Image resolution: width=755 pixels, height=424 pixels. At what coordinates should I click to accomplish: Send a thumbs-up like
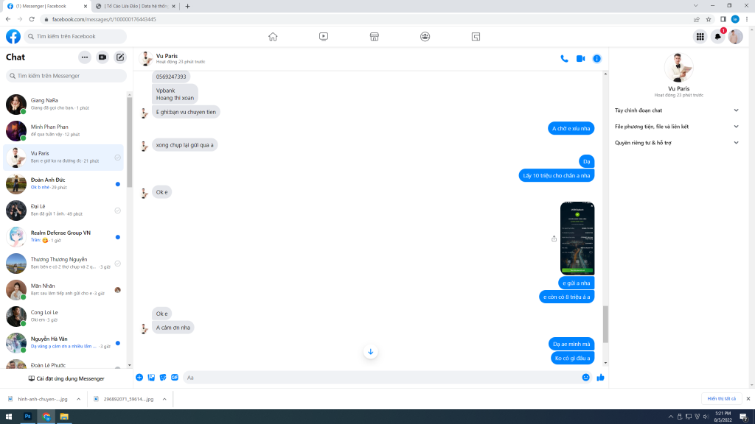coord(600,378)
